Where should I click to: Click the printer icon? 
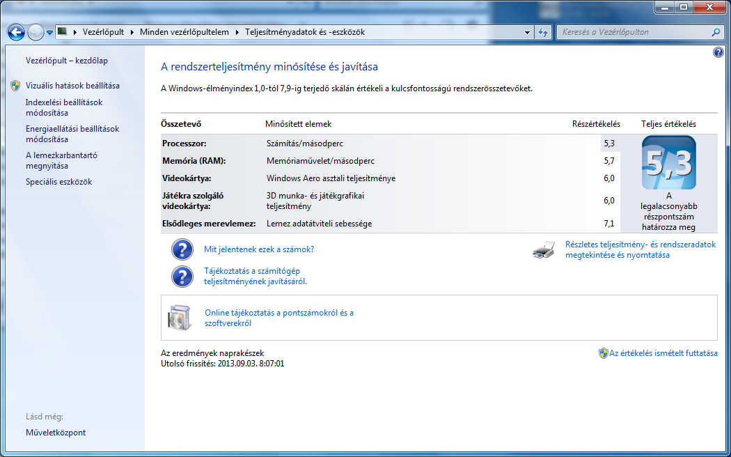click(x=544, y=250)
